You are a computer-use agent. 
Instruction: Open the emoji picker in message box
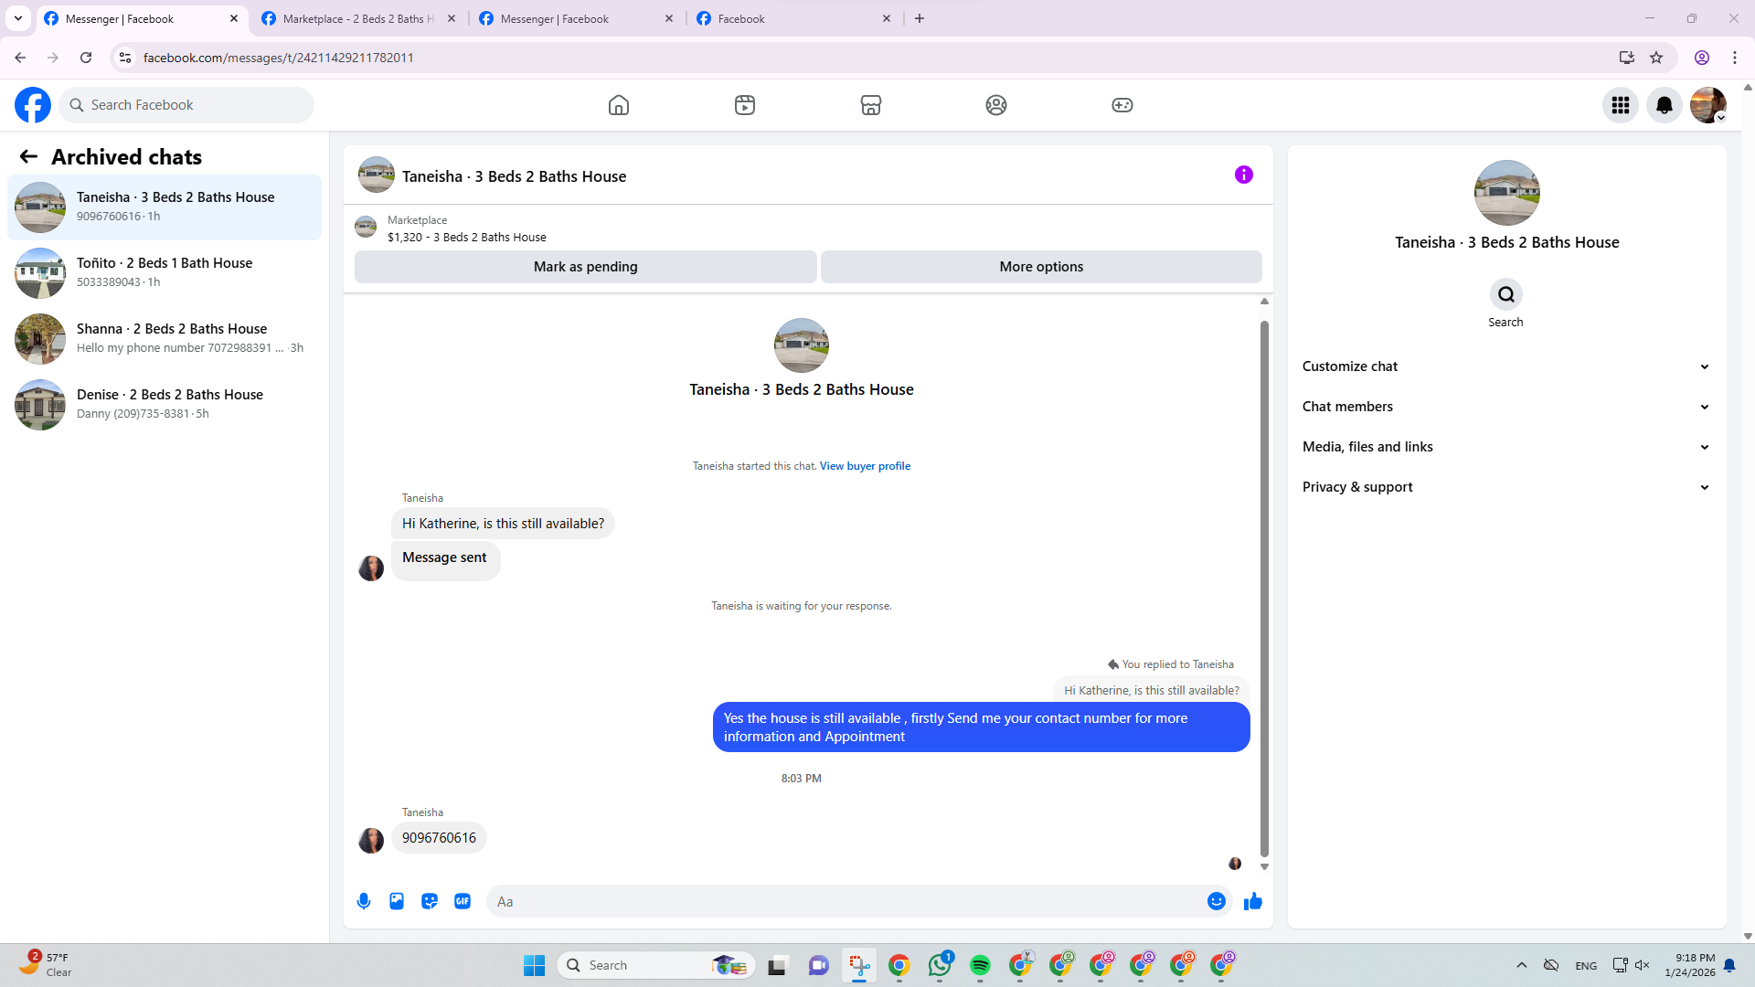(1216, 901)
